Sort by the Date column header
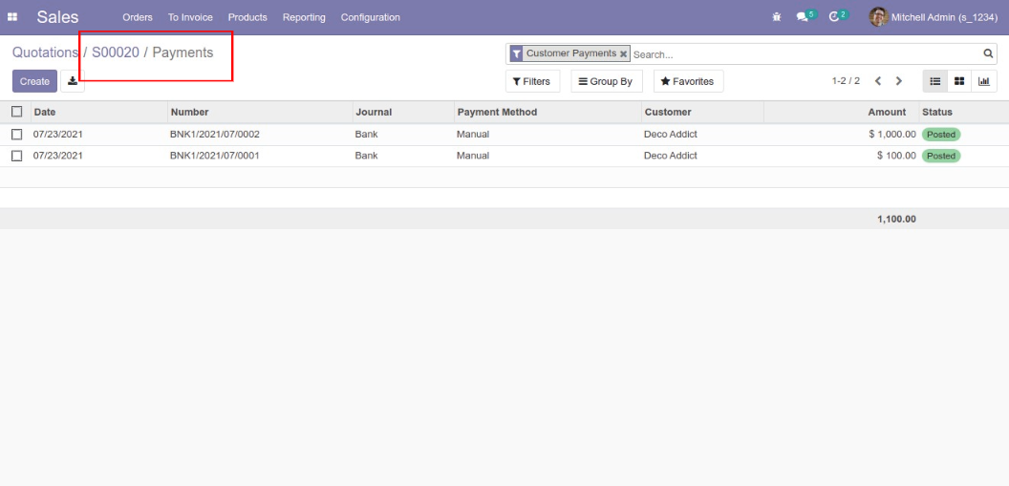The width and height of the screenshot is (1009, 486). [99, 112]
